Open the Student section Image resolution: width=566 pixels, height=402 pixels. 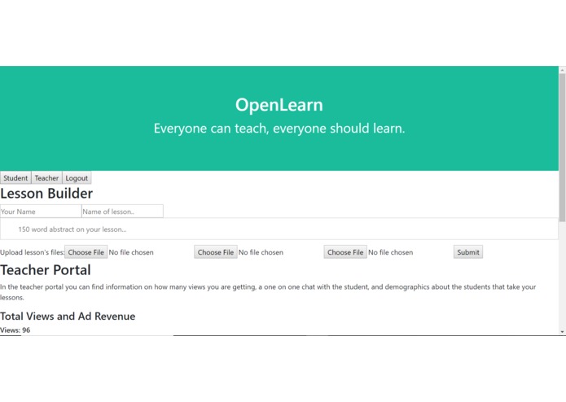[15, 178]
